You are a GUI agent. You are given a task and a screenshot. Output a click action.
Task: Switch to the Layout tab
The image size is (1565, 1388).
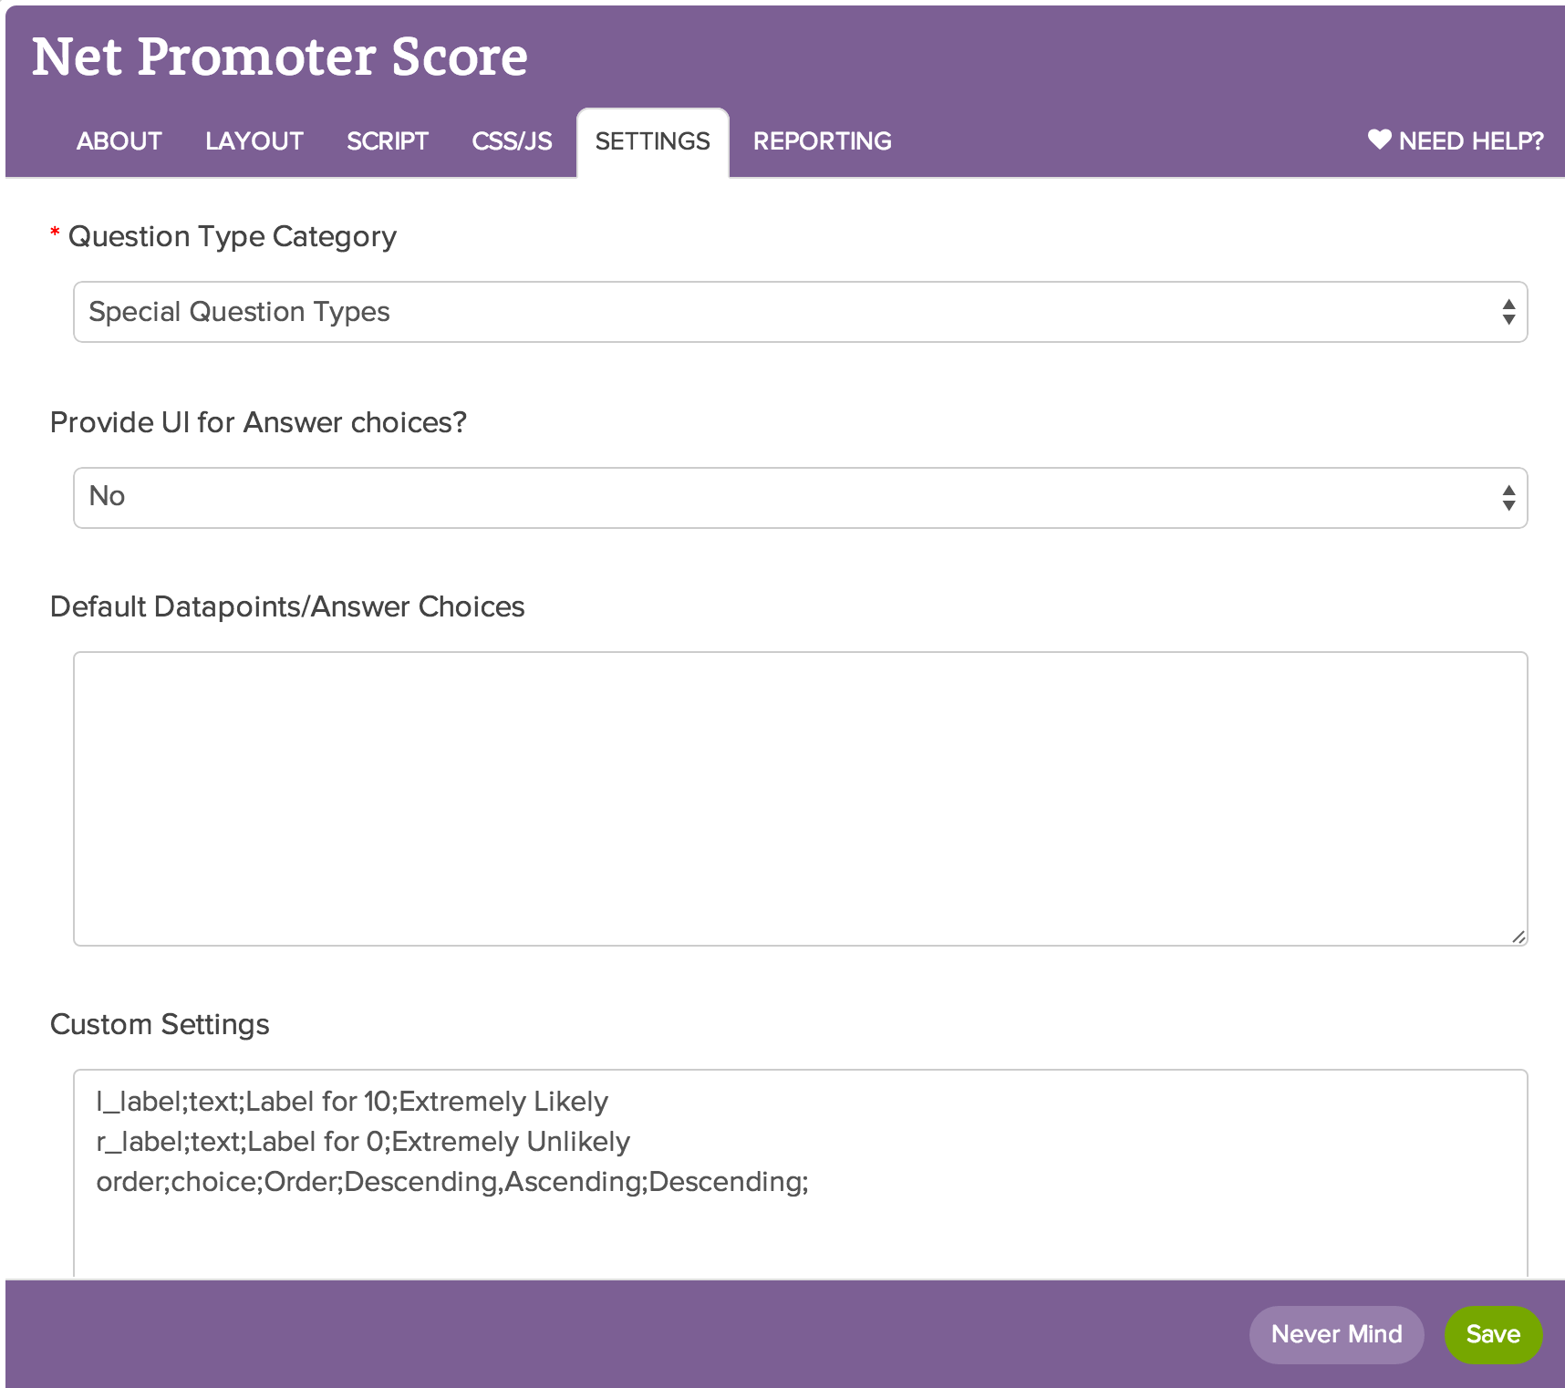coord(254,141)
